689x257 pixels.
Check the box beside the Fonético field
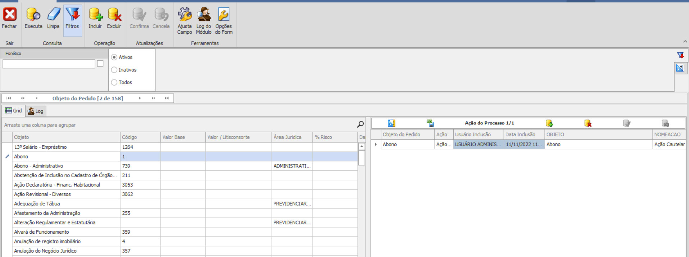click(100, 64)
